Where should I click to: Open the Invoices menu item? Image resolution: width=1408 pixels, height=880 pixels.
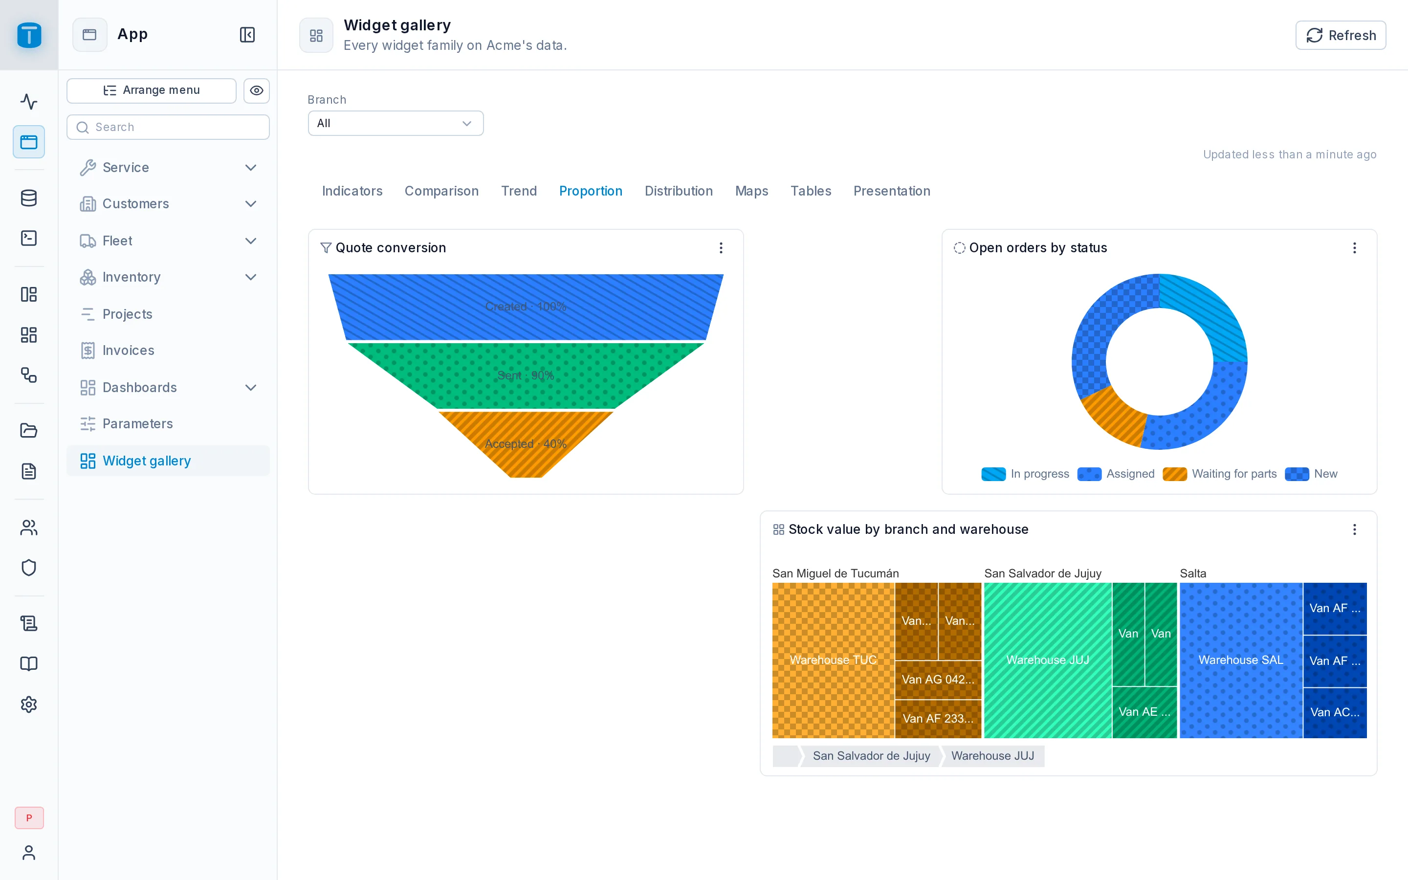click(x=168, y=351)
